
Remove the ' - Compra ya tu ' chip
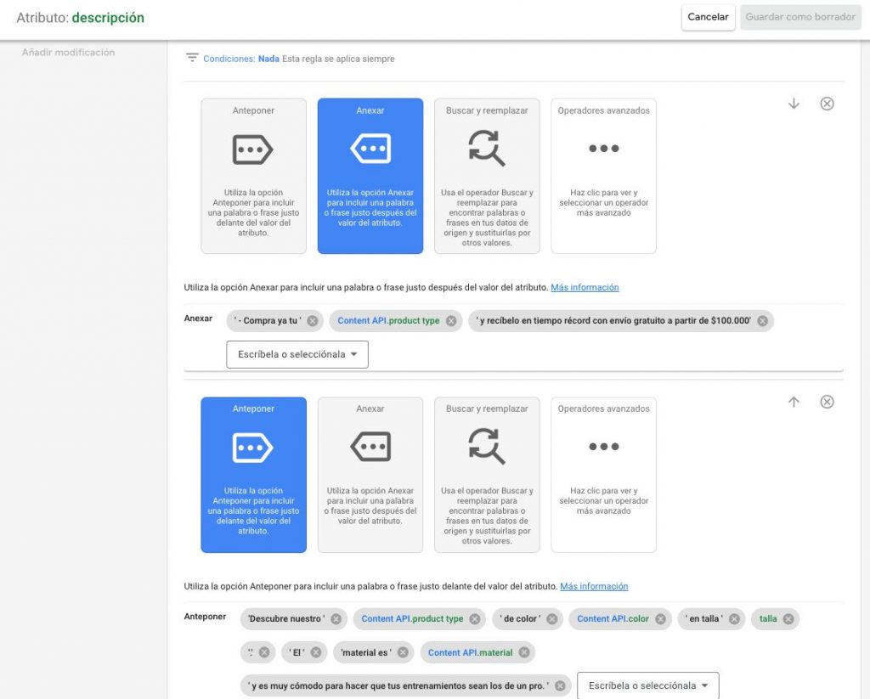point(313,321)
